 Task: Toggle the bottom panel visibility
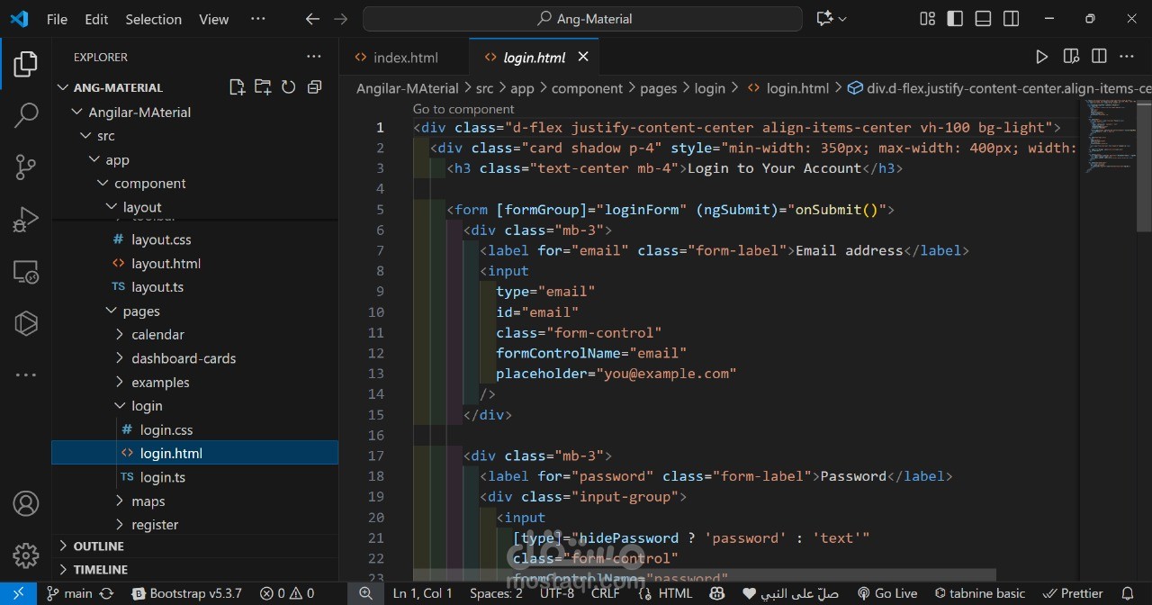(983, 19)
